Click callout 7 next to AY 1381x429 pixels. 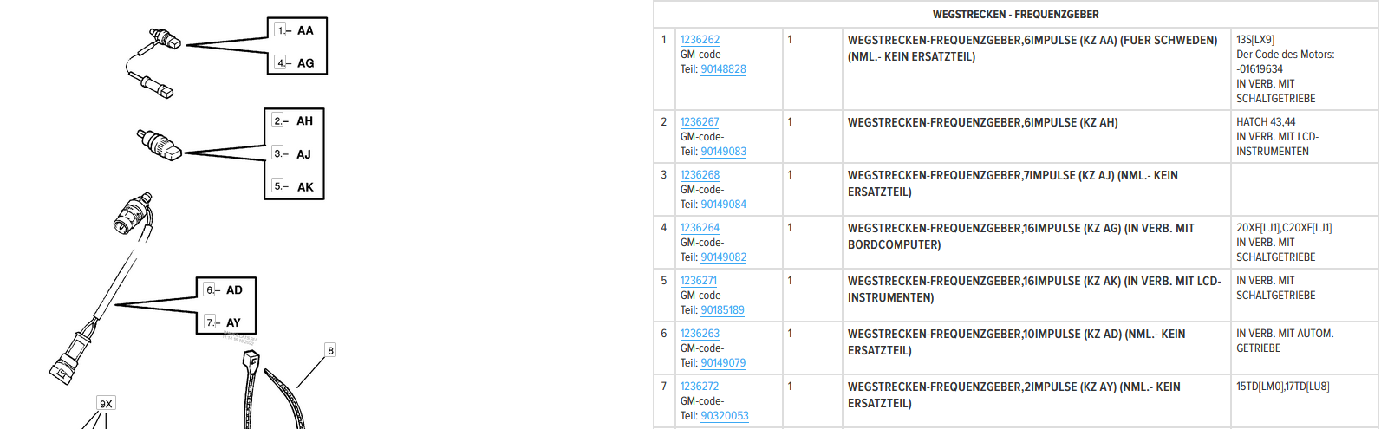210,322
